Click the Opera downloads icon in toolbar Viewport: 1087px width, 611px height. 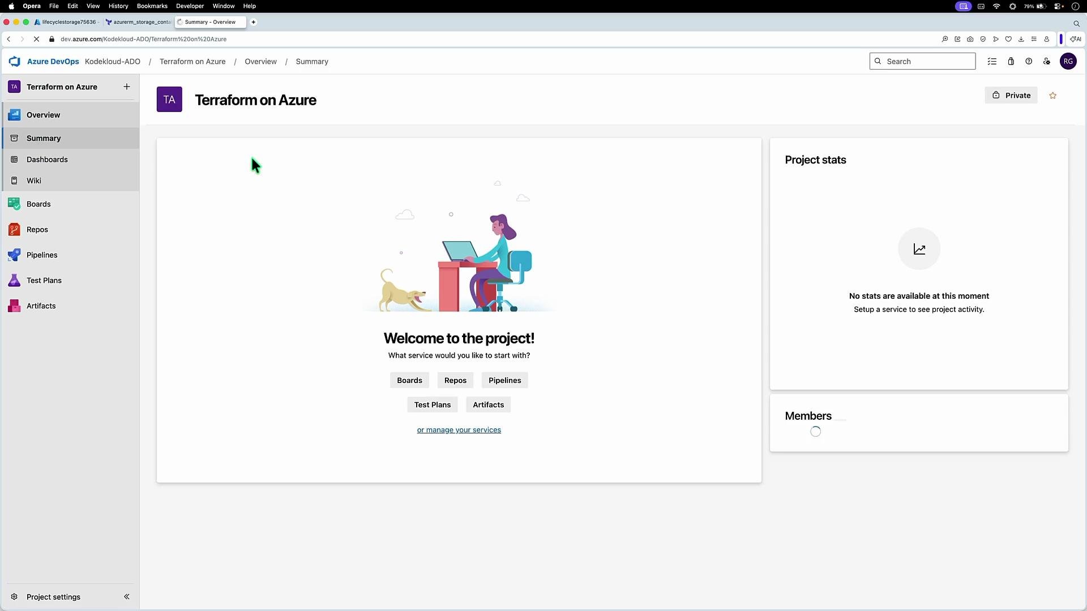tap(1021, 39)
